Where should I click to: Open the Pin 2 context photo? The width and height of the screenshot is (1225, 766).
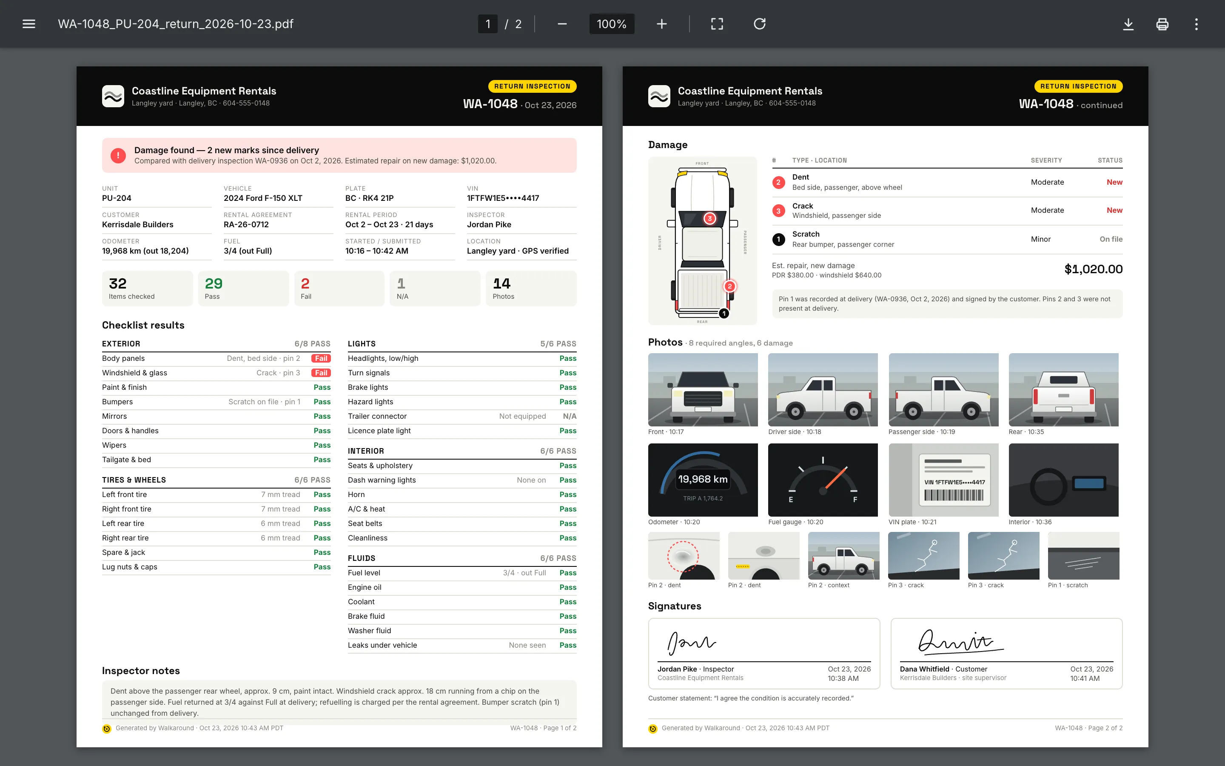point(843,556)
